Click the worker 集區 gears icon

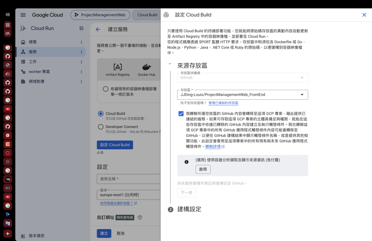tap(23, 71)
